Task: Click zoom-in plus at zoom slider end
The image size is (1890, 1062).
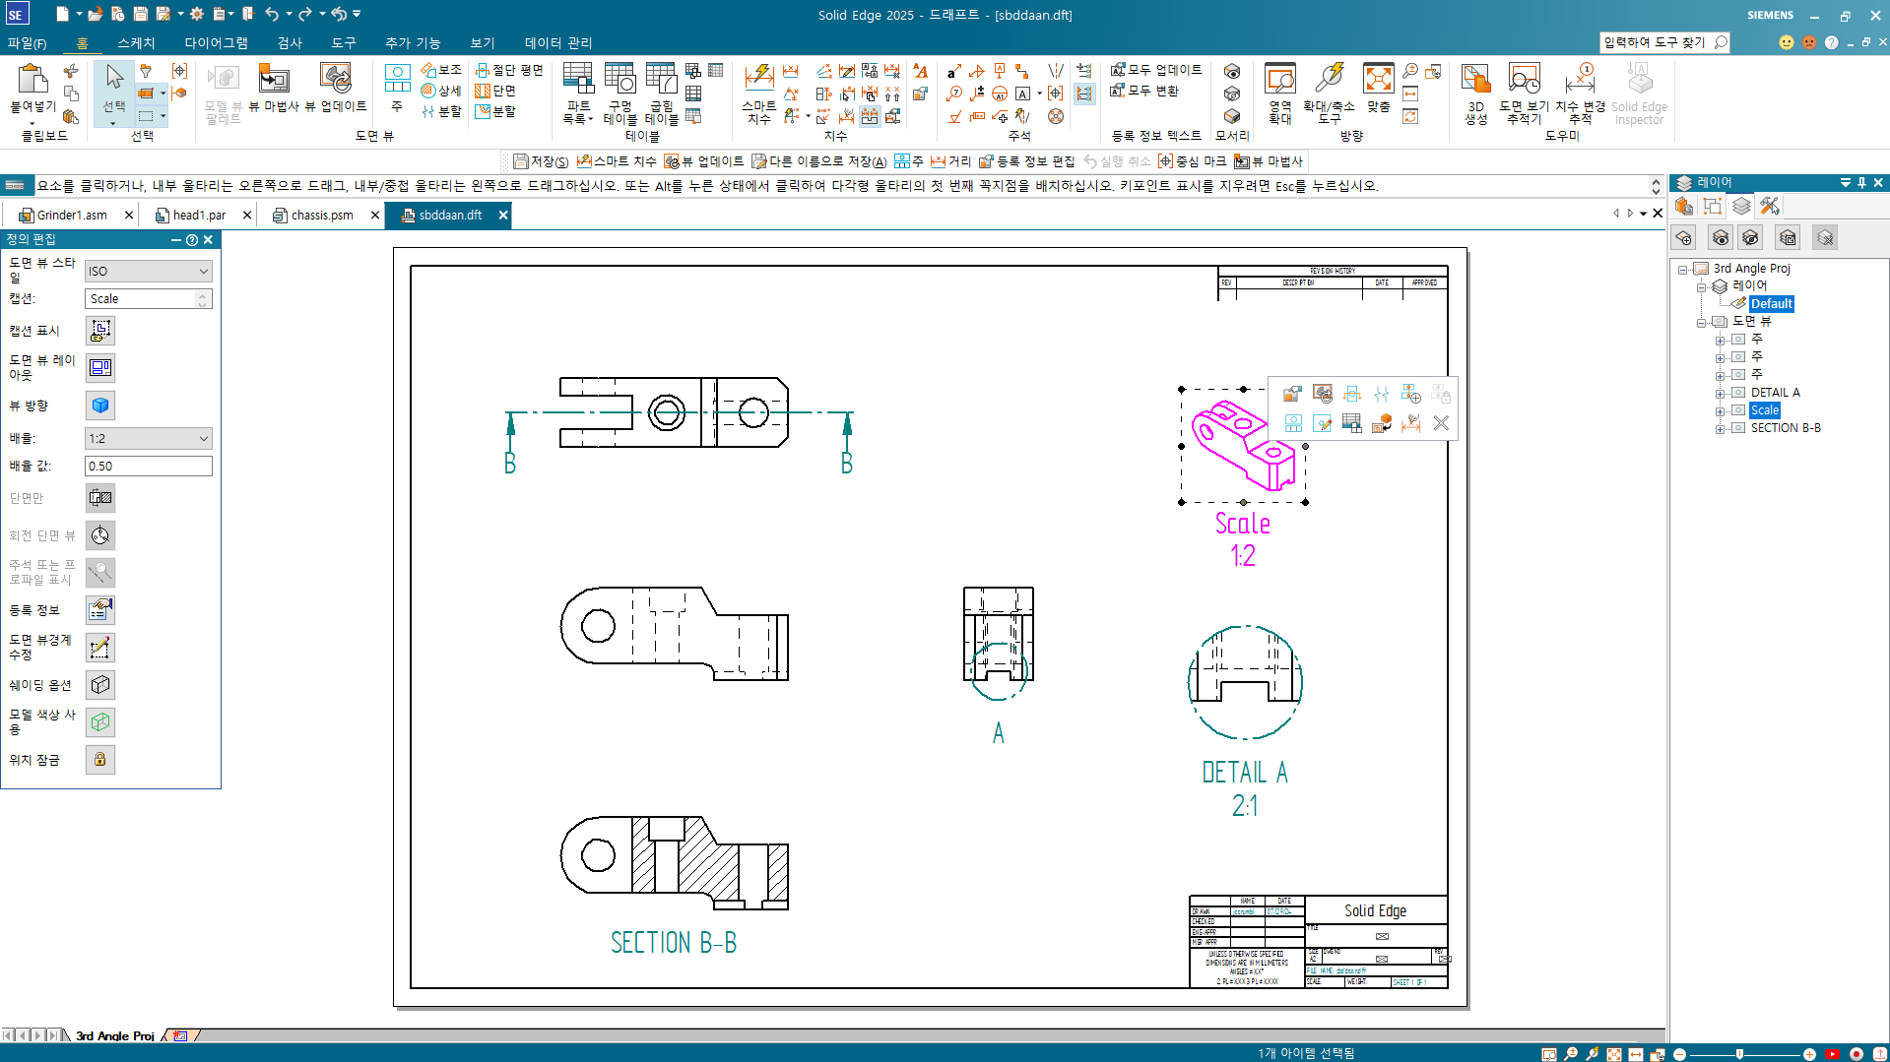Action: point(1809,1054)
